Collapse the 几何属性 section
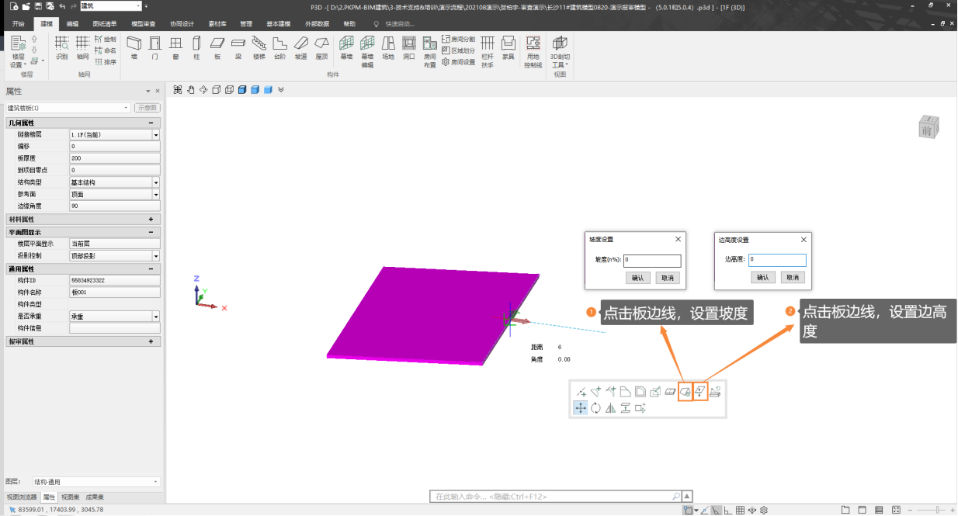Viewport: 958px width, 516px height. point(151,123)
